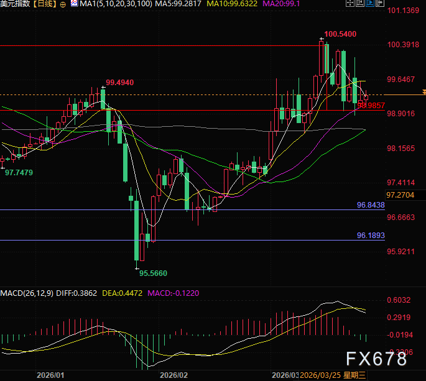Click the scroll-right chart icon
Screen dimensions: 426x381
tap(380, 3)
